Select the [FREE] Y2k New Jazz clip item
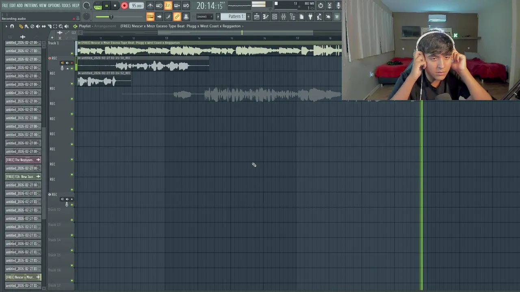 coord(23,176)
